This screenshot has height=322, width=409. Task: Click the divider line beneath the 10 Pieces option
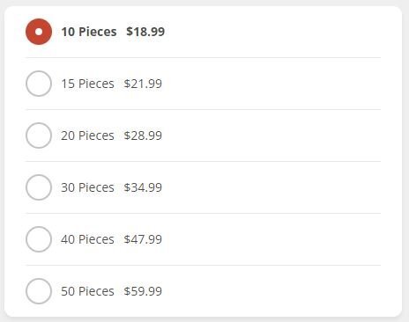pos(203,58)
